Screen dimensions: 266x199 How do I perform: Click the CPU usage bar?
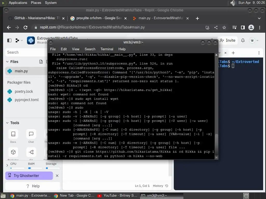pos(17,168)
